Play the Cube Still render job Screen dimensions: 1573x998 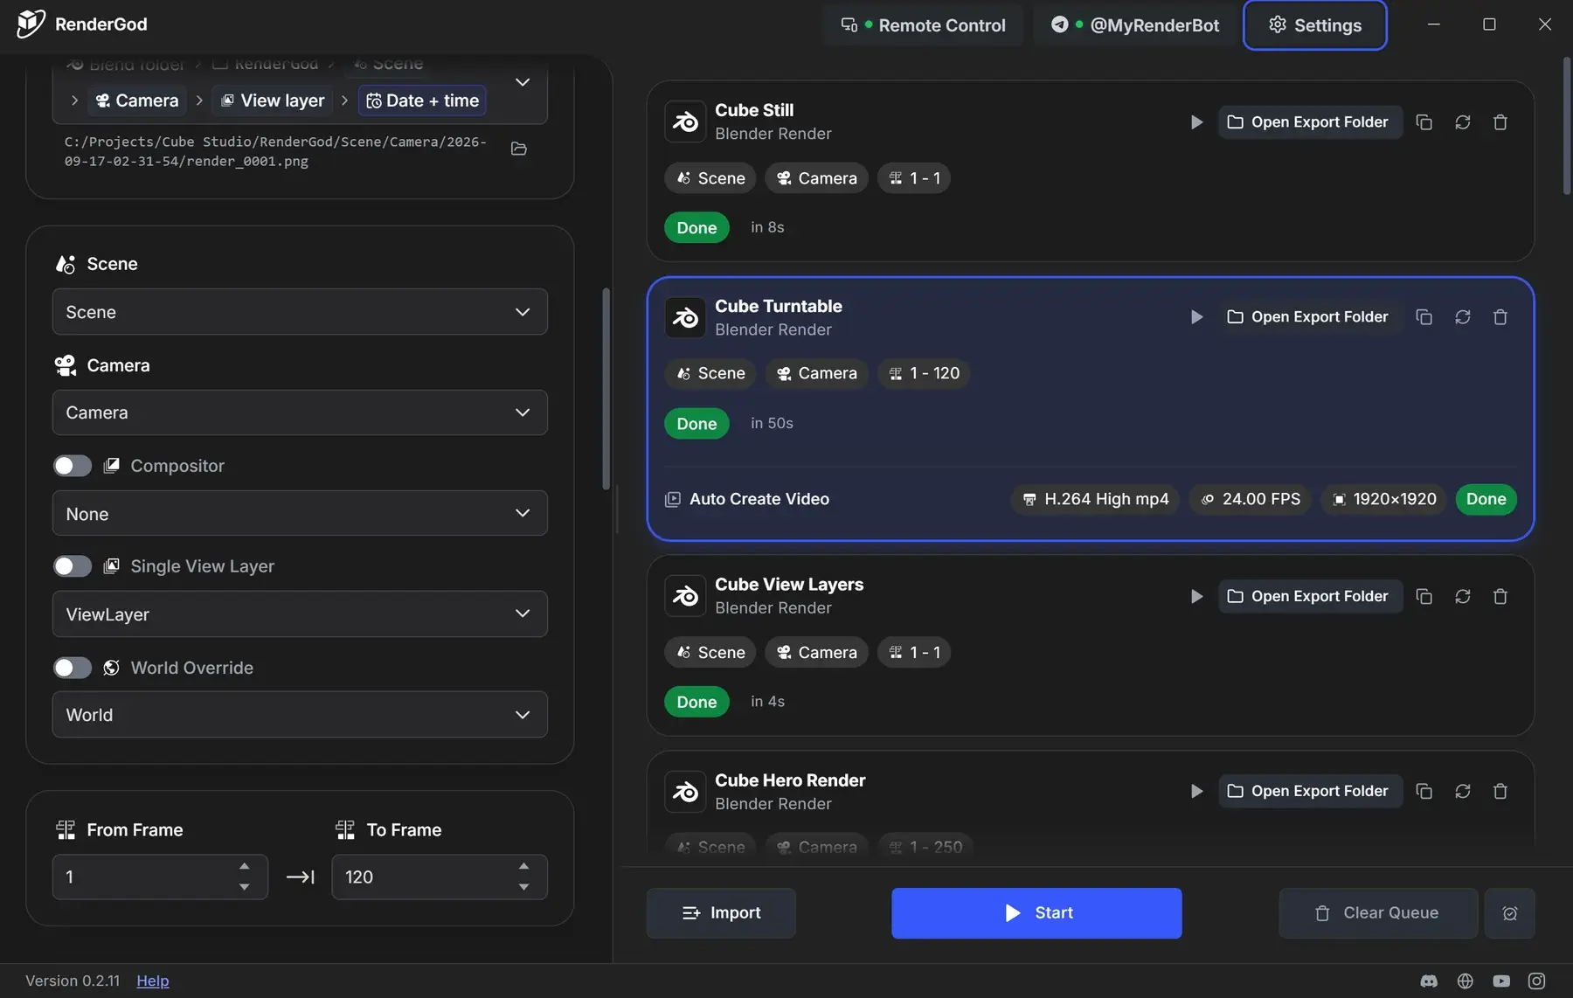(1196, 122)
